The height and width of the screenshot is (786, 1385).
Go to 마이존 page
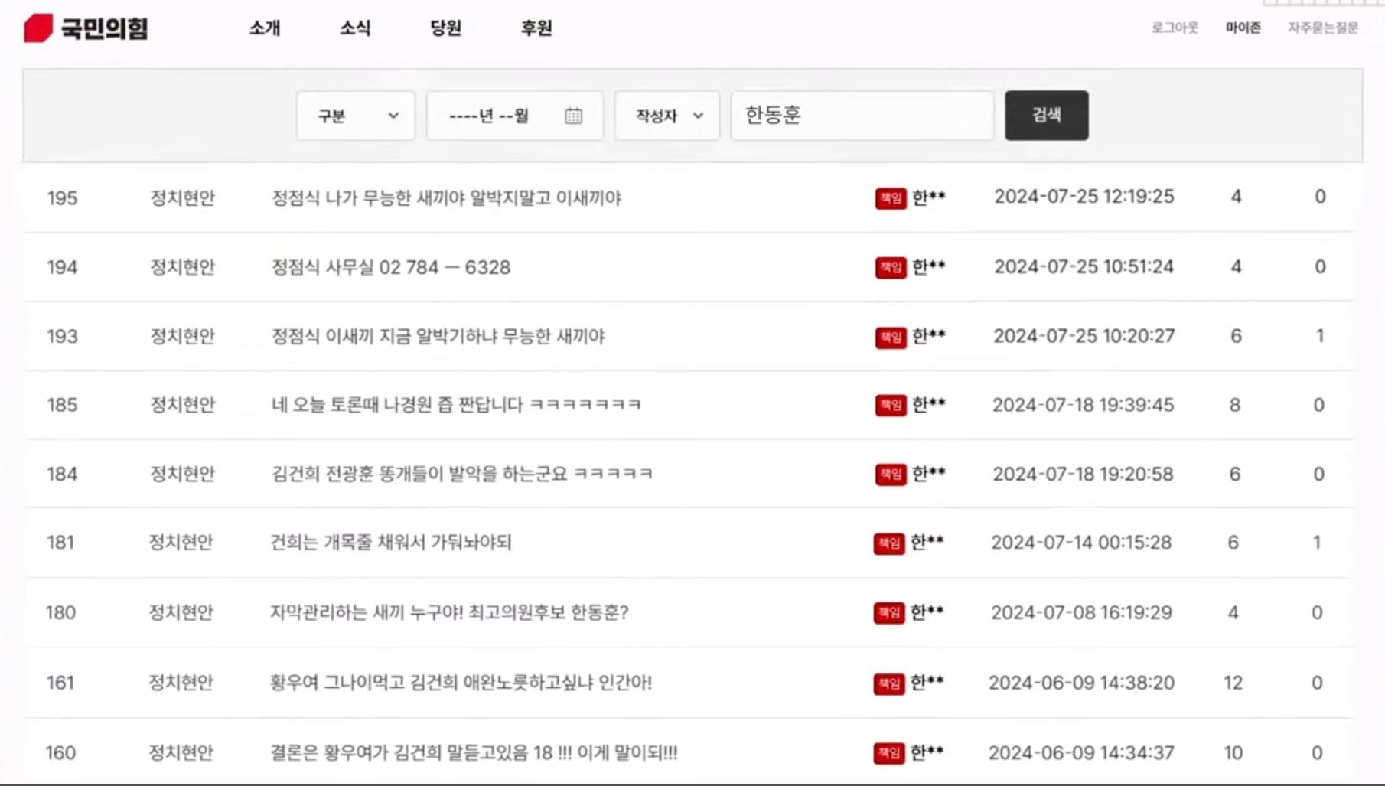tap(1243, 28)
